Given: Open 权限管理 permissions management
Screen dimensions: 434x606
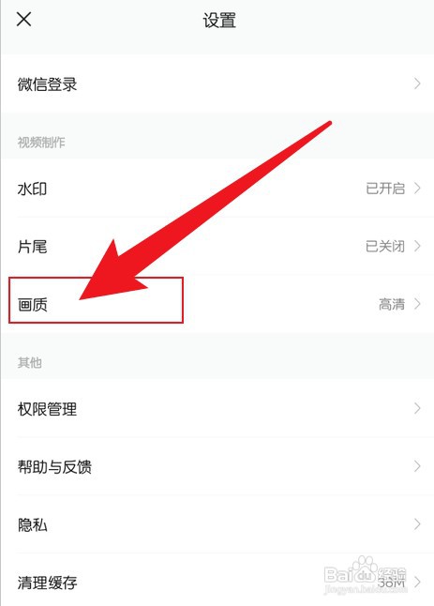Looking at the screenshot, I should tap(217, 408).
